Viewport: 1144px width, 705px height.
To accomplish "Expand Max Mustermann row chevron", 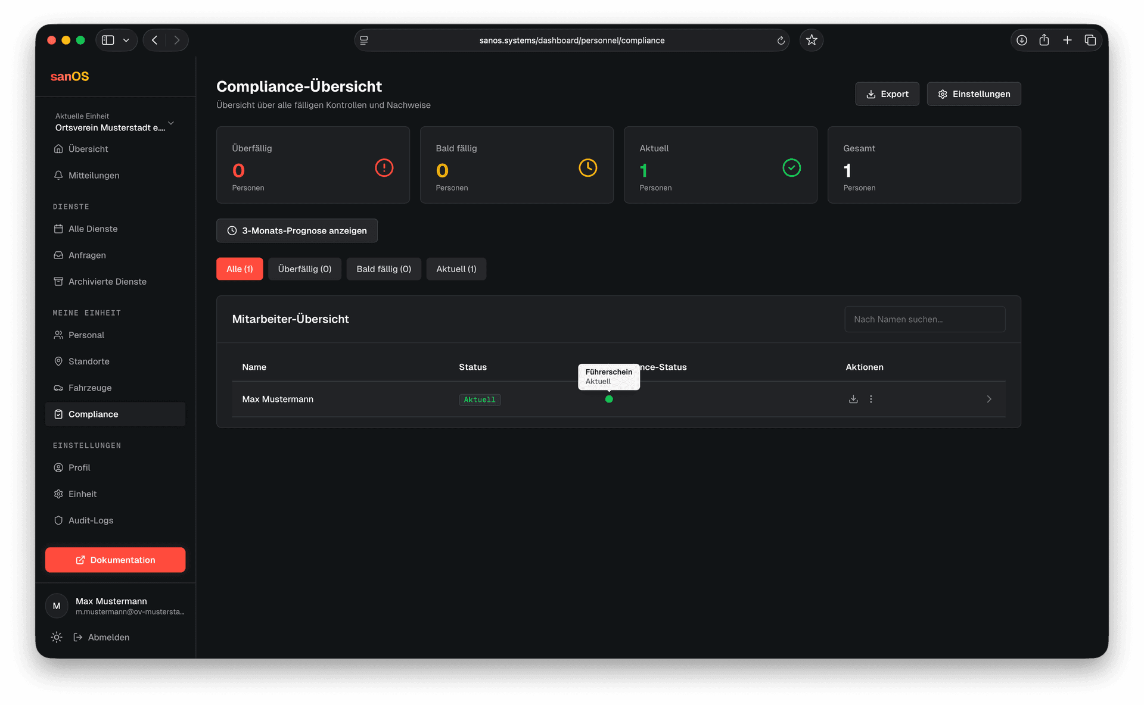I will point(989,399).
